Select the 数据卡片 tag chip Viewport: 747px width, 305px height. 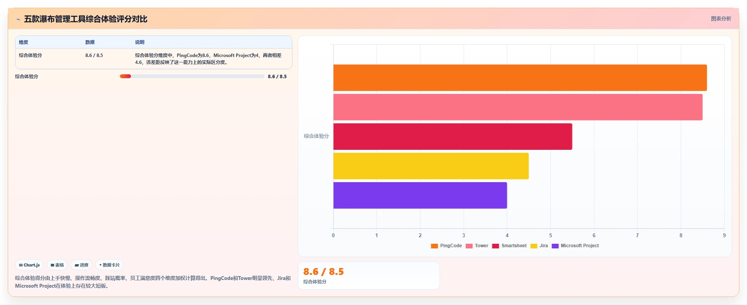[x=109, y=265]
